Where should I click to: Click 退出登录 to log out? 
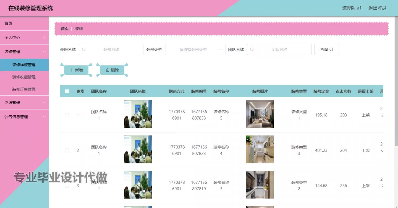(x=377, y=8)
